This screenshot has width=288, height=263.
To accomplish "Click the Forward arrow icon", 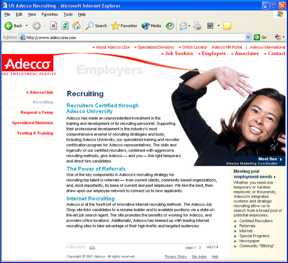I will (x=36, y=26).
